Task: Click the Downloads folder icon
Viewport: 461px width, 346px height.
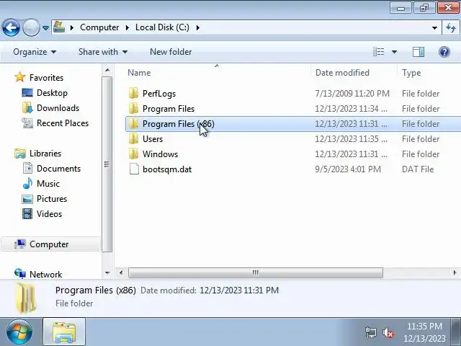Action: point(27,108)
